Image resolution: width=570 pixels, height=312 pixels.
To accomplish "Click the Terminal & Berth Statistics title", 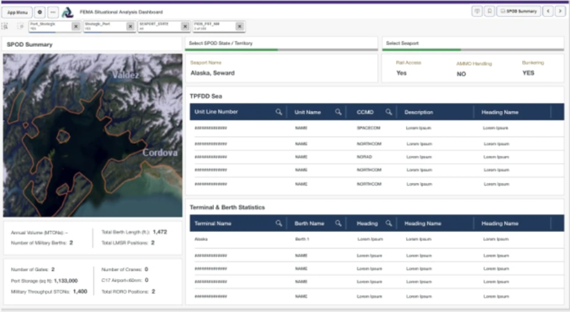I will click(x=227, y=207).
